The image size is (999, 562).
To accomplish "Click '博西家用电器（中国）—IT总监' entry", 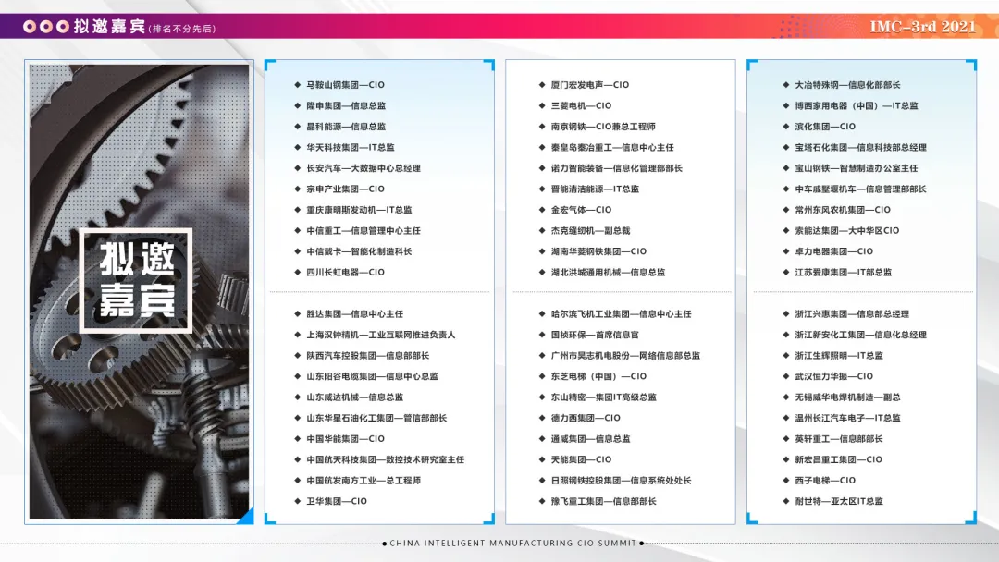I will coord(857,105).
